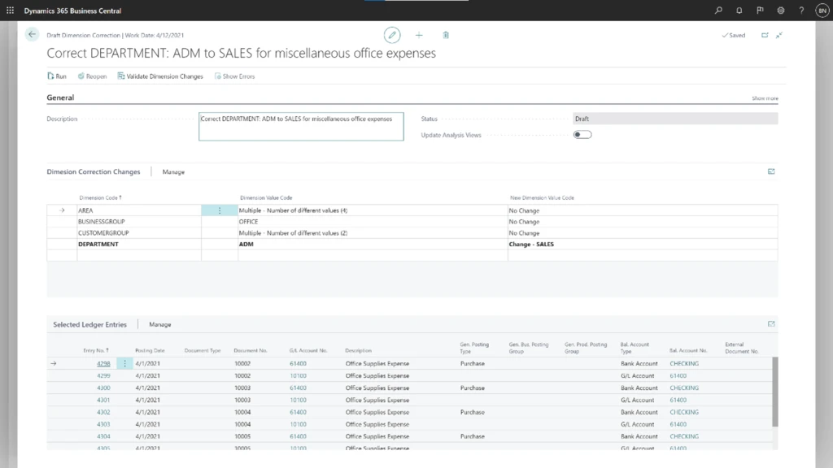Open Manage menu for Selected Ledger Entries
This screenshot has width=833, height=468.
[160, 325]
